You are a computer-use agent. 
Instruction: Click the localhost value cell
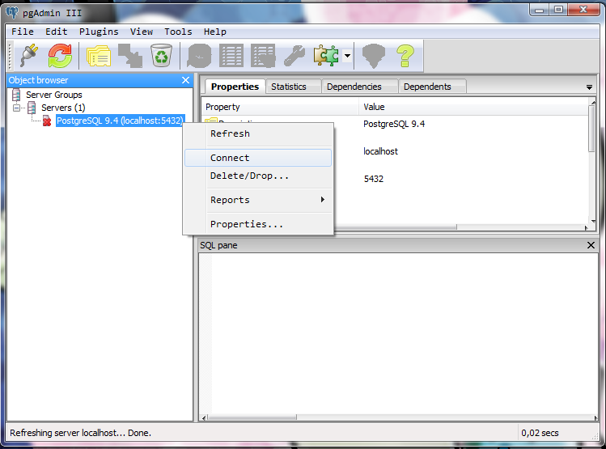tap(380, 151)
